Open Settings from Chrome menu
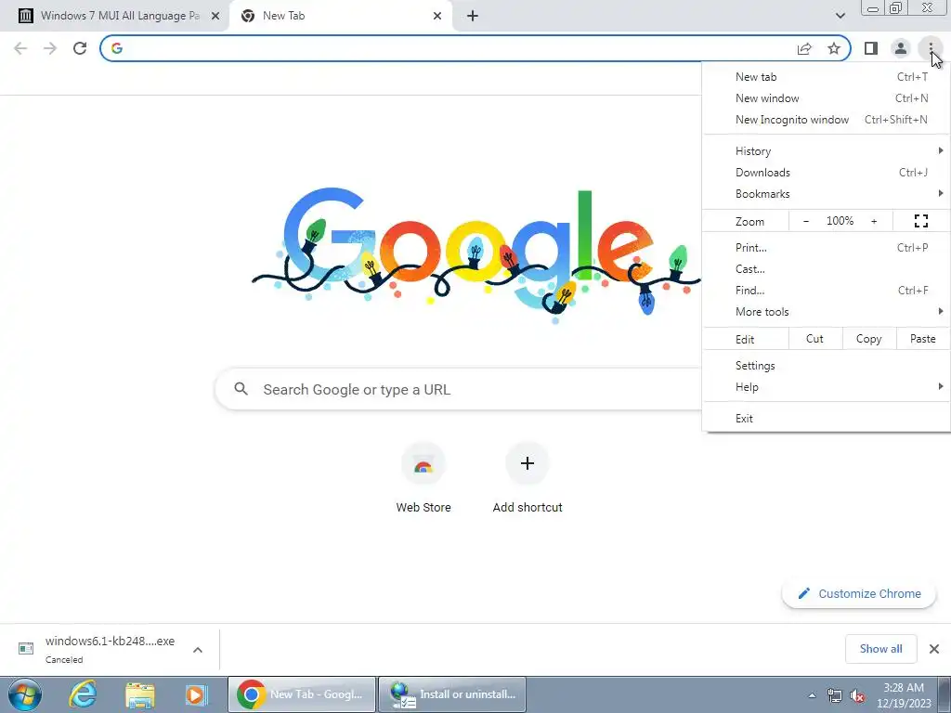951x713 pixels. (826, 366)
